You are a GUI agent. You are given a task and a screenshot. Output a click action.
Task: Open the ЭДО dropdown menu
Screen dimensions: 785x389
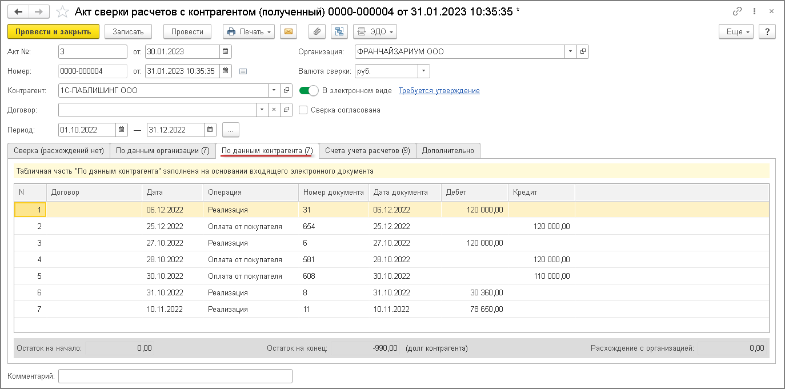coord(375,31)
